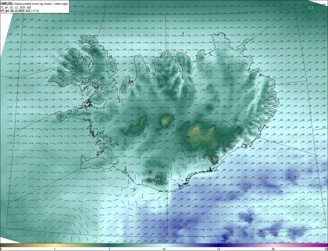Click the 13.7 value over the southern sea
The width and height of the screenshot is (328, 251).
[250, 221]
